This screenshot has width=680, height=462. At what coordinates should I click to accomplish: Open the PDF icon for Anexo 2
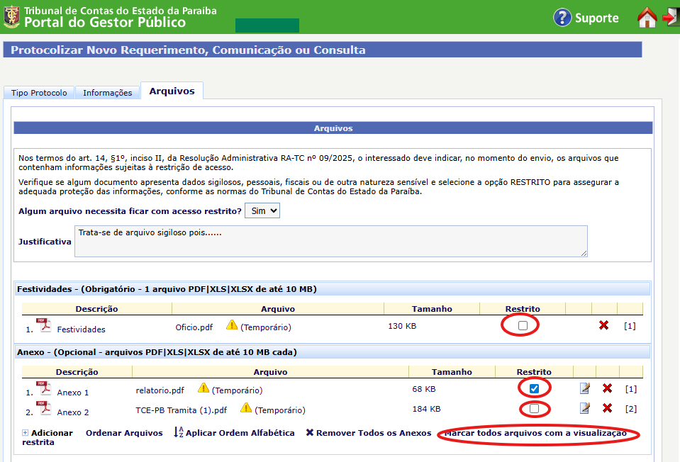pyautogui.click(x=43, y=408)
